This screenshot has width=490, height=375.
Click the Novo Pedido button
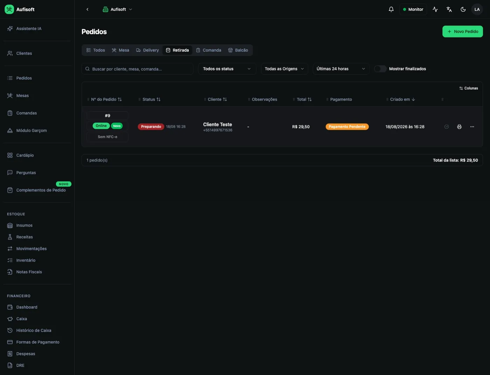[463, 31]
